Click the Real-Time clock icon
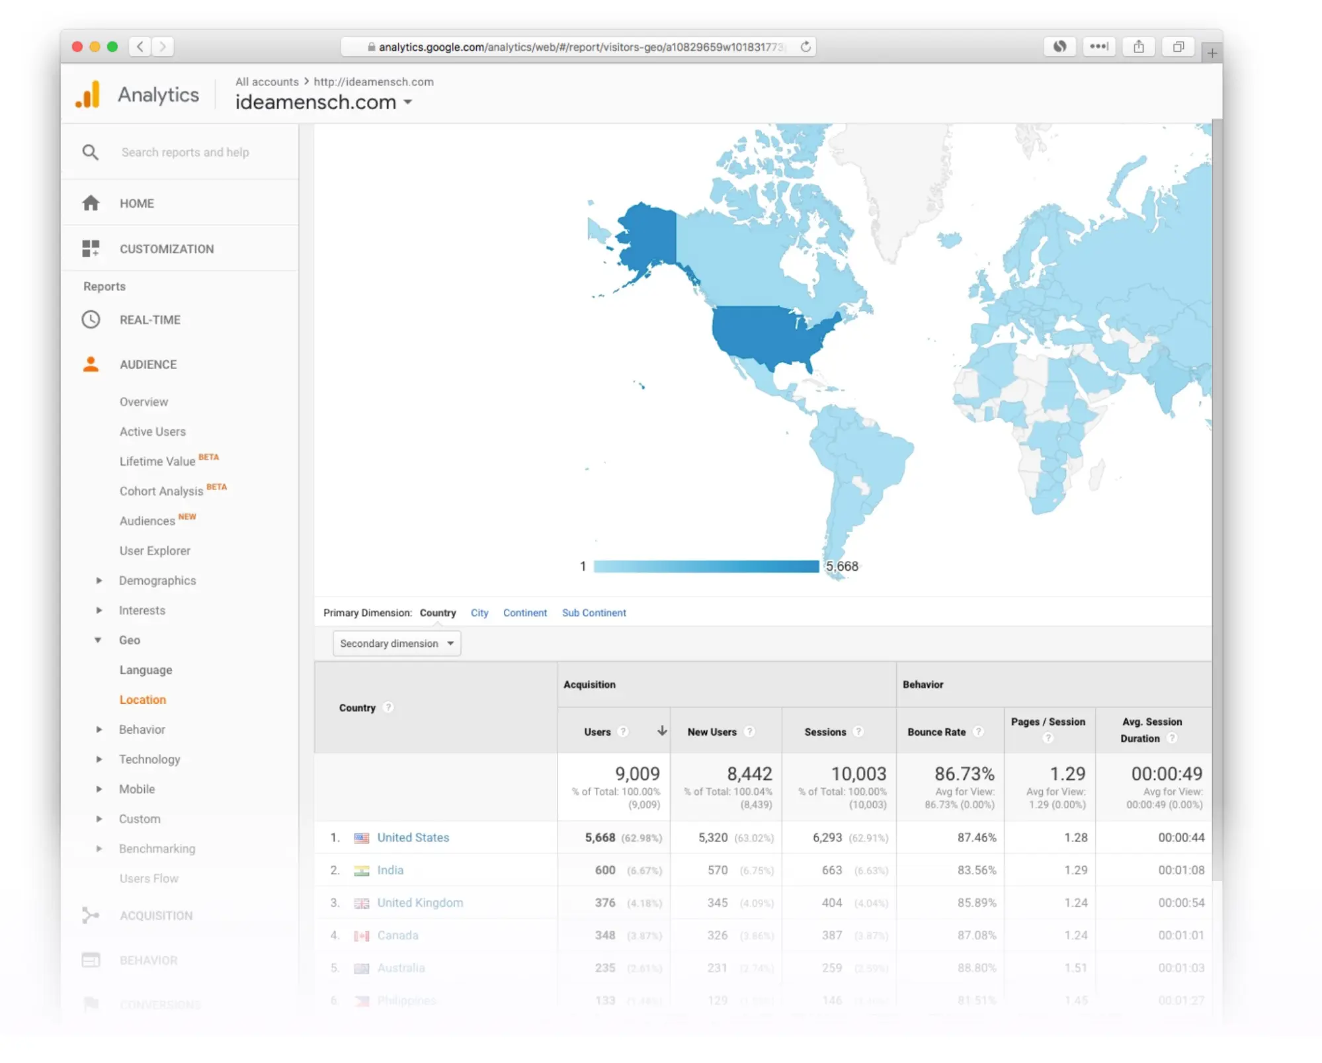The width and height of the screenshot is (1322, 1063). tap(91, 319)
